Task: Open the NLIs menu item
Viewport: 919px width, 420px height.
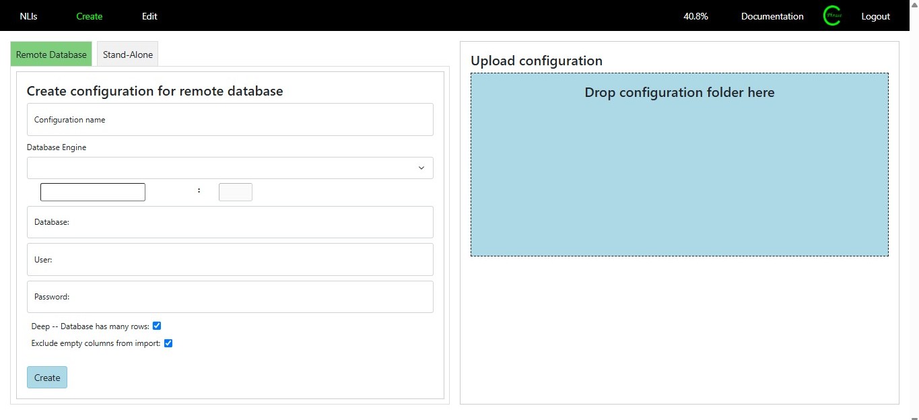Action: coord(28,16)
